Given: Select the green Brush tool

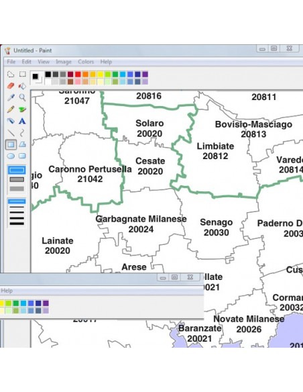Looking at the screenshot, I should [x=23, y=109].
